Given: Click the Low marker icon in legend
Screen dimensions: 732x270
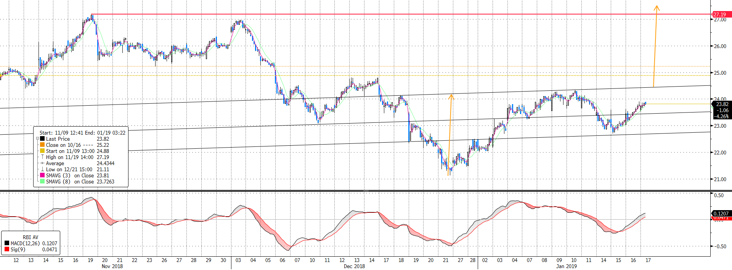Looking at the screenshot, I should pos(42,169).
